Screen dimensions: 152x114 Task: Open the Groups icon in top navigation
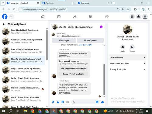(x=107, y=17)
